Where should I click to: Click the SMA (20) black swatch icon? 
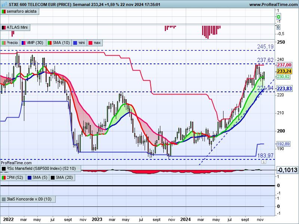(53, 178)
